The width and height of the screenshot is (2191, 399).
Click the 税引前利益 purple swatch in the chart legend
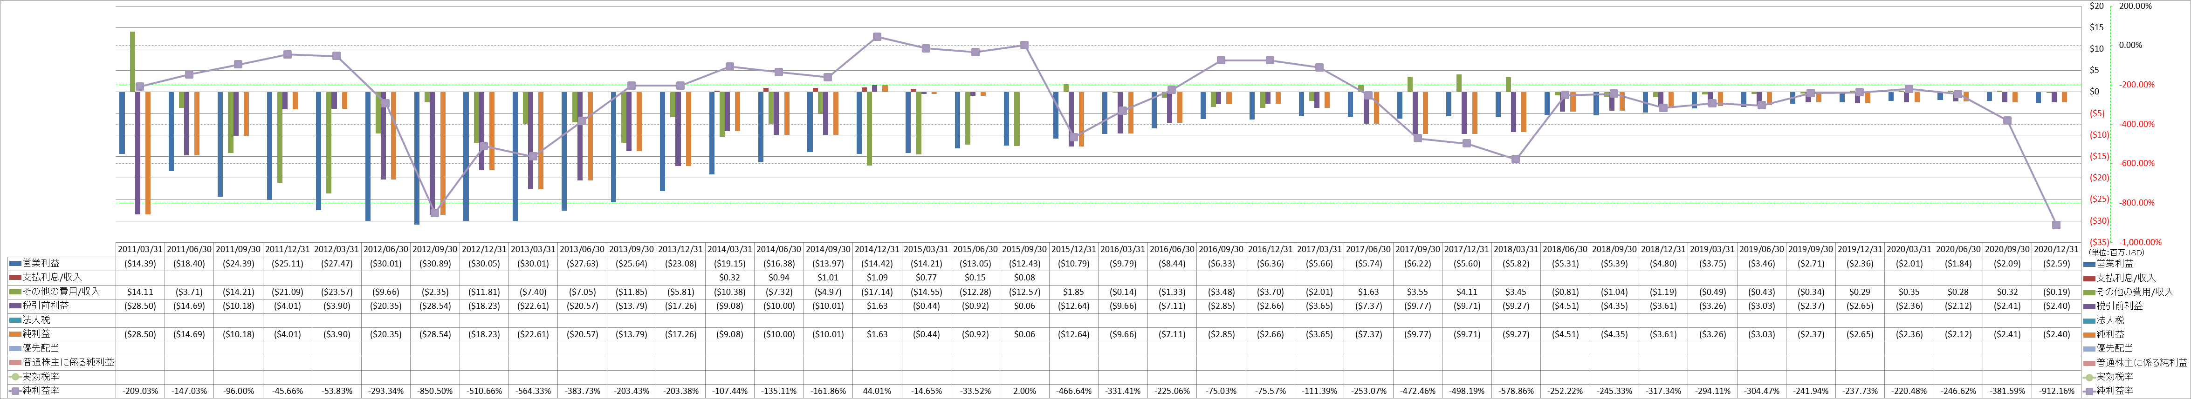(2089, 306)
